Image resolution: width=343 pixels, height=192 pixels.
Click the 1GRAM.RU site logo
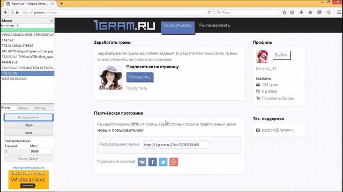(124, 25)
